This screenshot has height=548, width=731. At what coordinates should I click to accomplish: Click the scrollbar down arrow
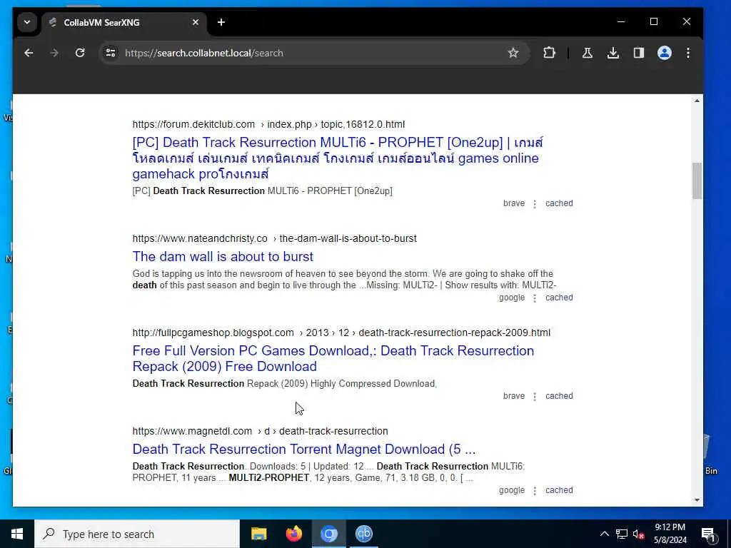697,500
